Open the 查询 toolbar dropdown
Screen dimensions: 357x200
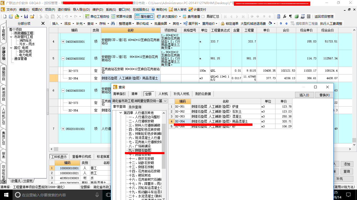pyautogui.click(x=92, y=23)
